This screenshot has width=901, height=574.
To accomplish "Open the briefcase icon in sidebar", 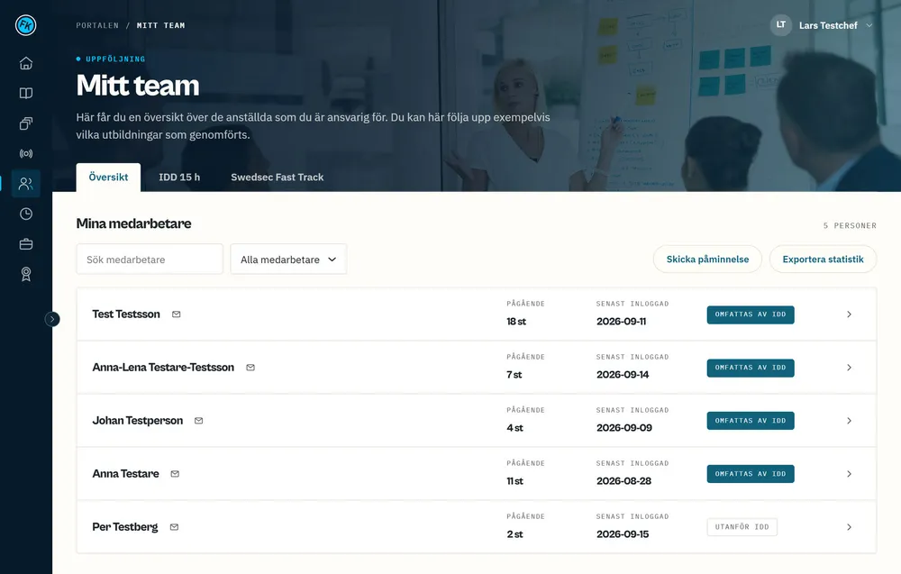I will (26, 244).
